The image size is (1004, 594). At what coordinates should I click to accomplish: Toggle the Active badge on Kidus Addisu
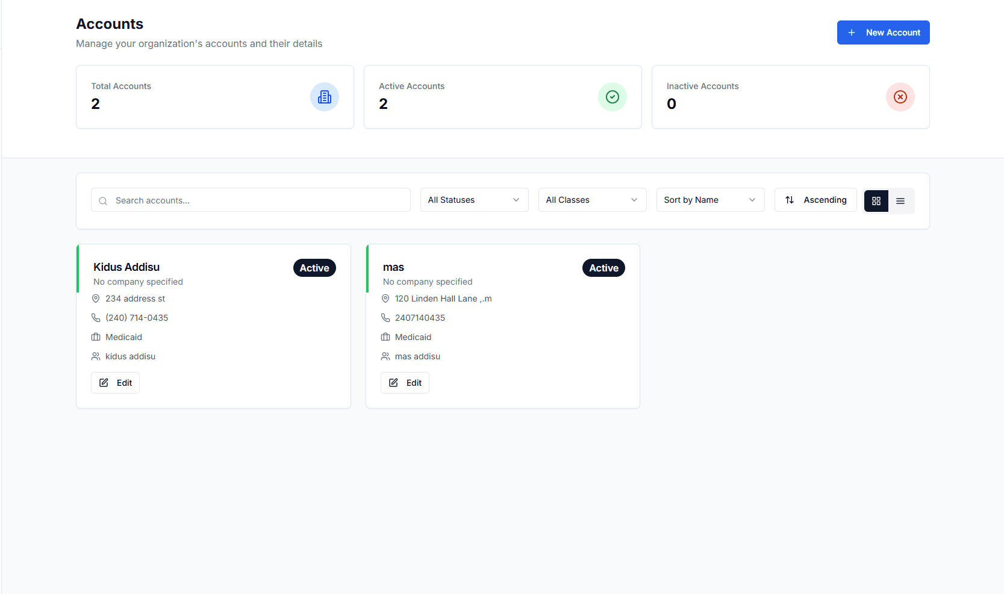tap(314, 268)
